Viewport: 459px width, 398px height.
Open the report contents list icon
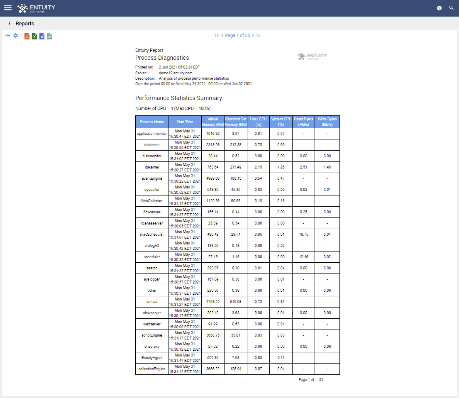click(x=7, y=36)
